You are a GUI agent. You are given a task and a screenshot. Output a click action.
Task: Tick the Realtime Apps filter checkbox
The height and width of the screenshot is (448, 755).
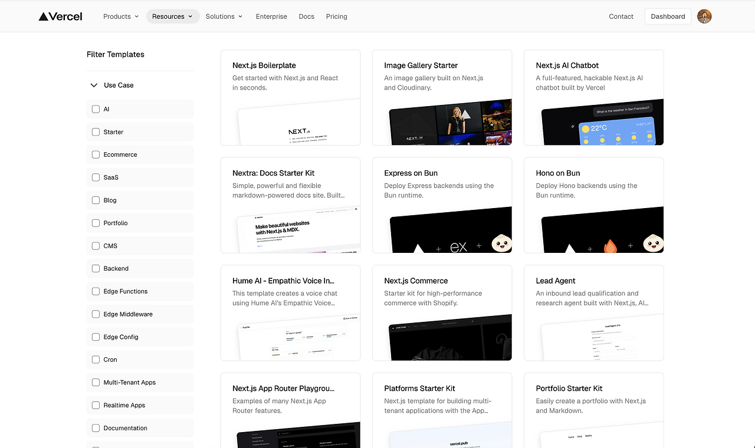(96, 406)
